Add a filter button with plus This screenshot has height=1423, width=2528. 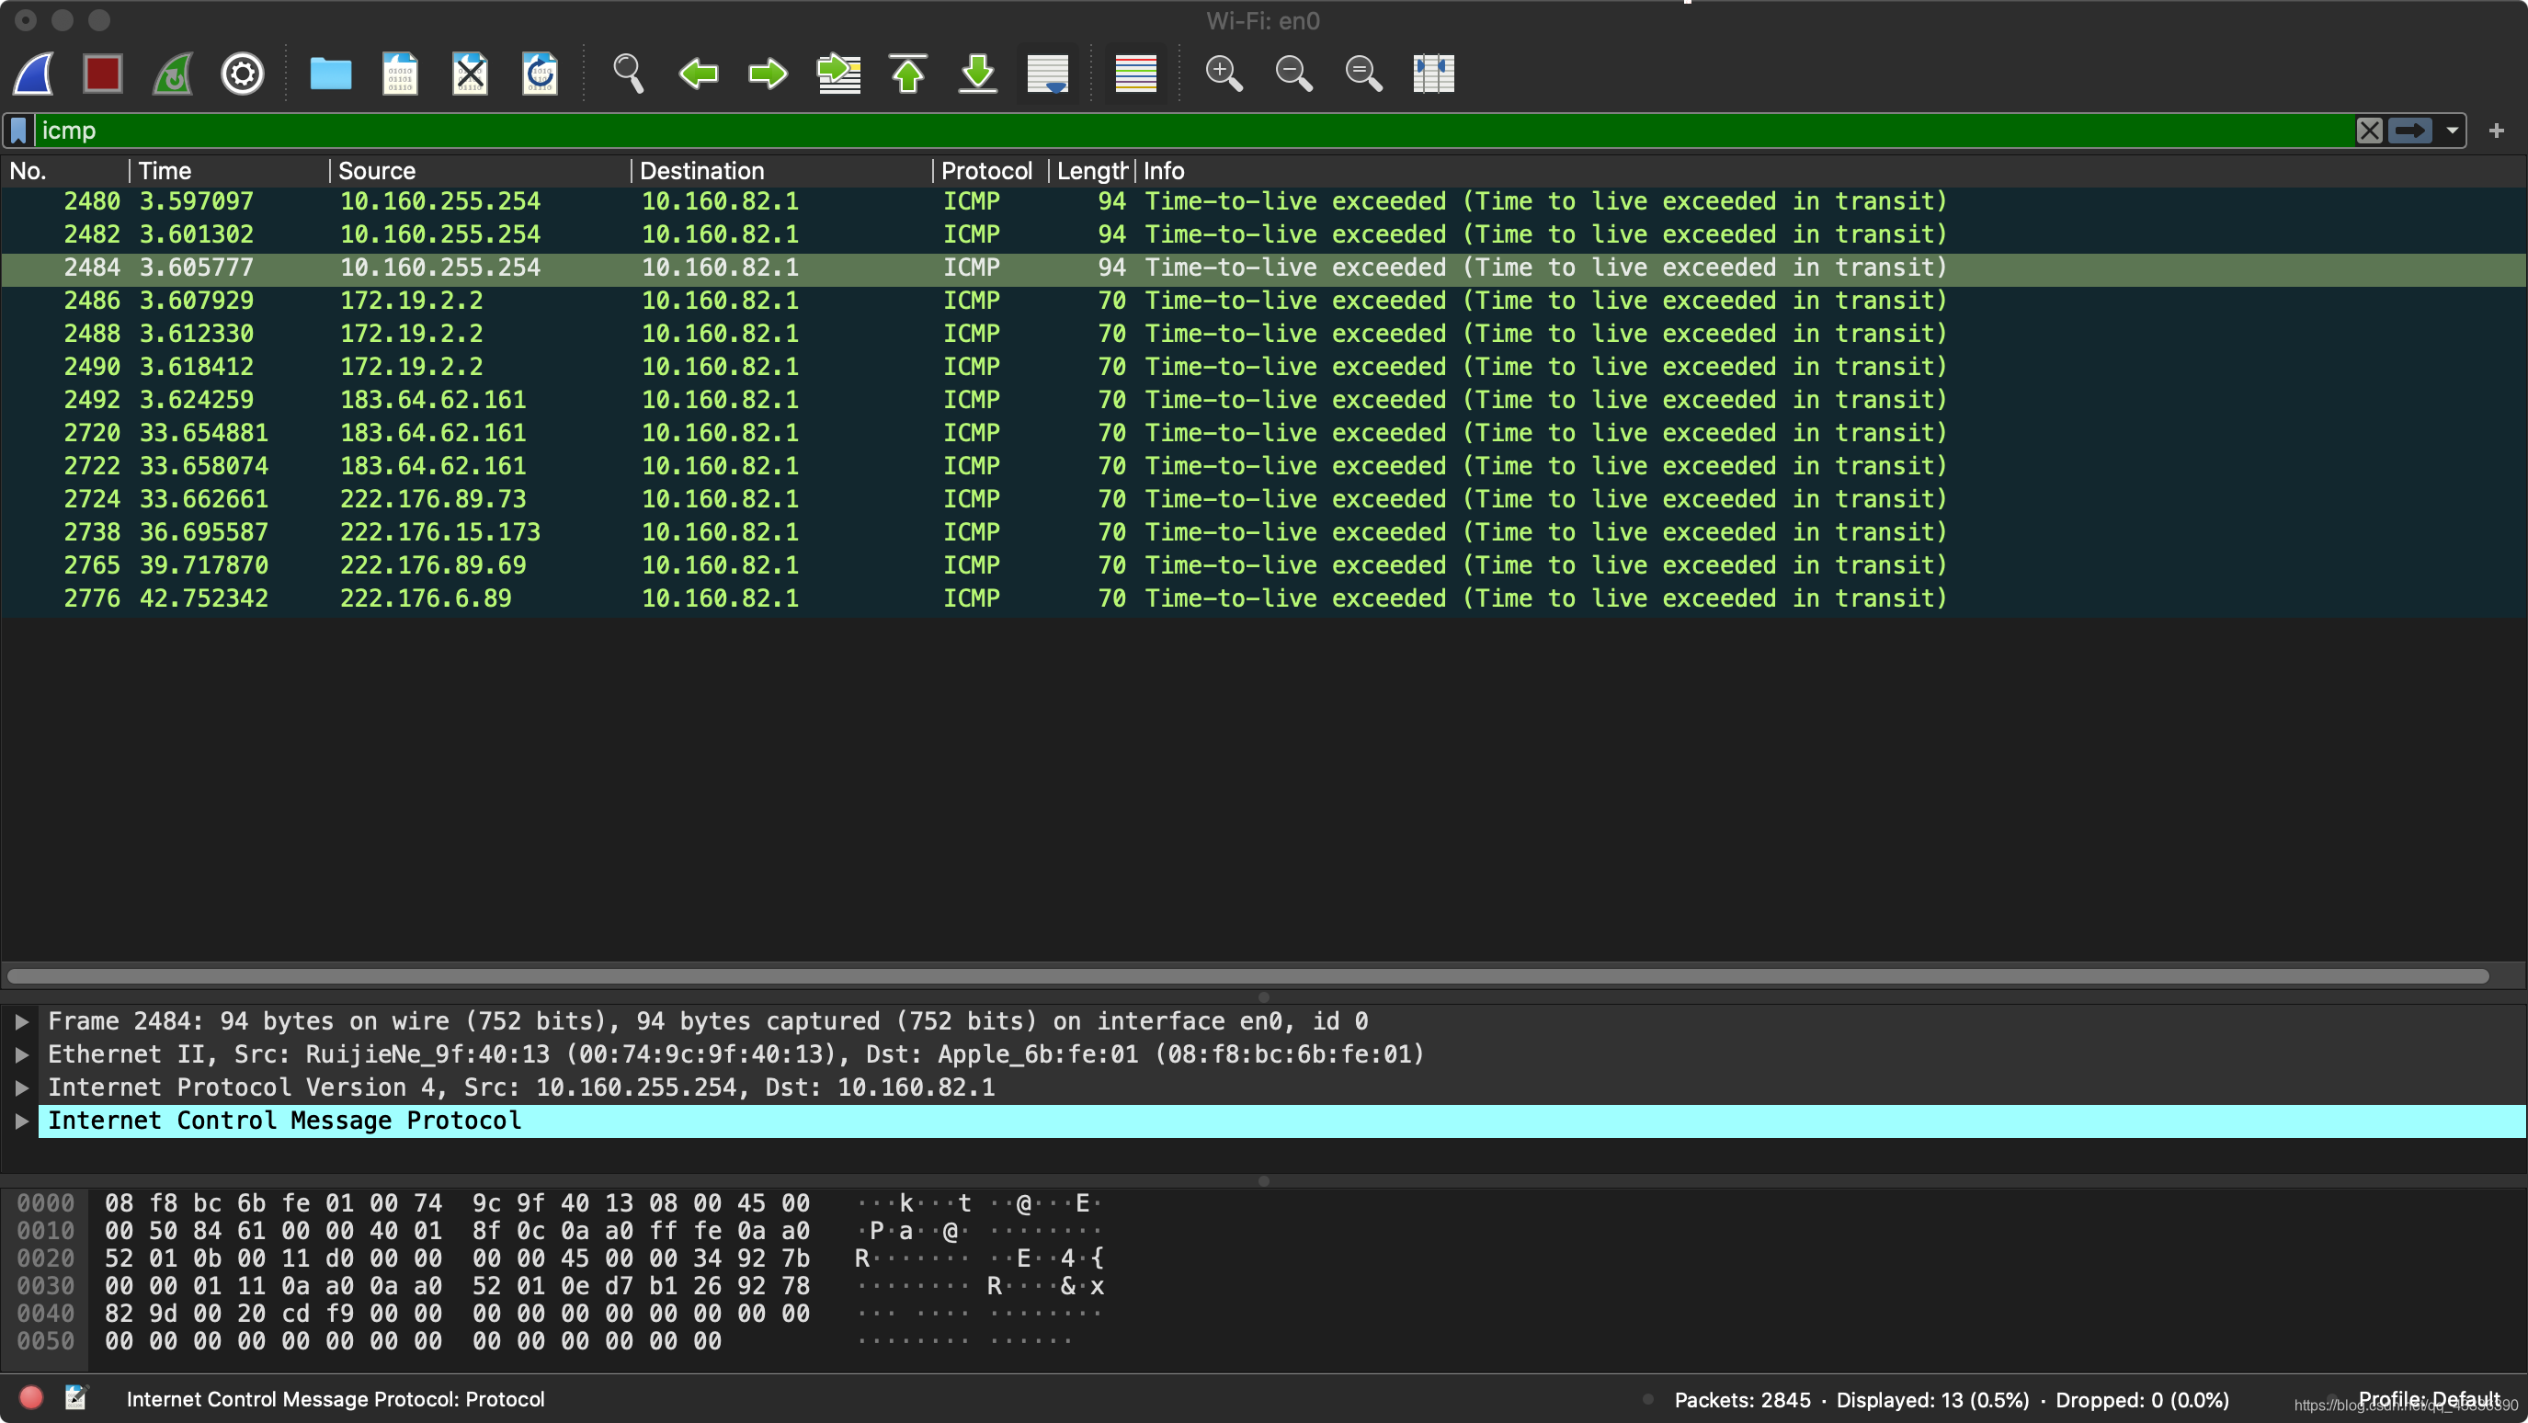tap(2497, 131)
